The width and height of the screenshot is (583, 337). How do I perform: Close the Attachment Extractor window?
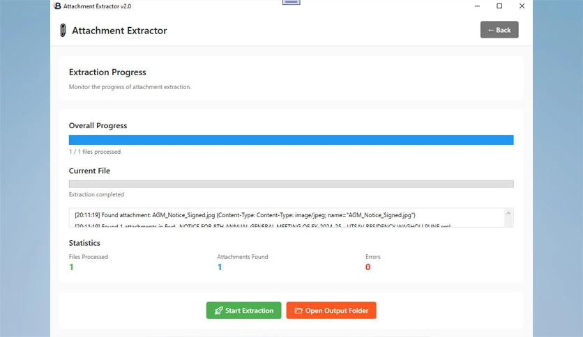522,6
